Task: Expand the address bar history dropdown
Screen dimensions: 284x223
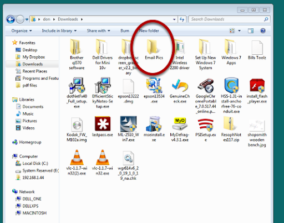Action: (x=174, y=19)
